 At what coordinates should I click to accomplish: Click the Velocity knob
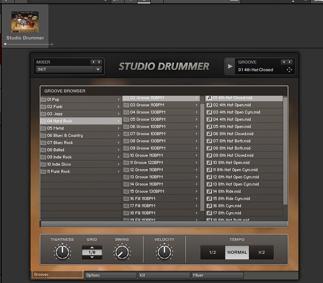pyautogui.click(x=164, y=252)
